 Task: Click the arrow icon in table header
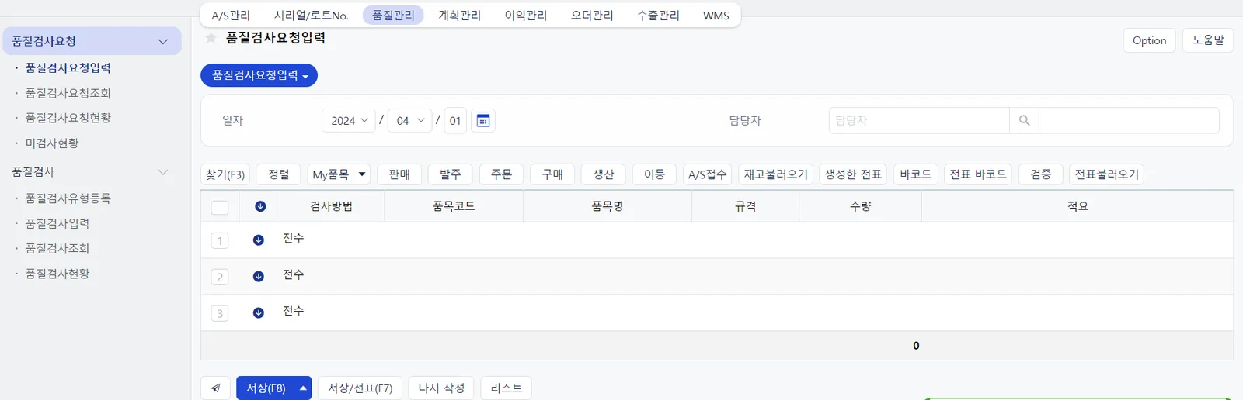pos(260,206)
